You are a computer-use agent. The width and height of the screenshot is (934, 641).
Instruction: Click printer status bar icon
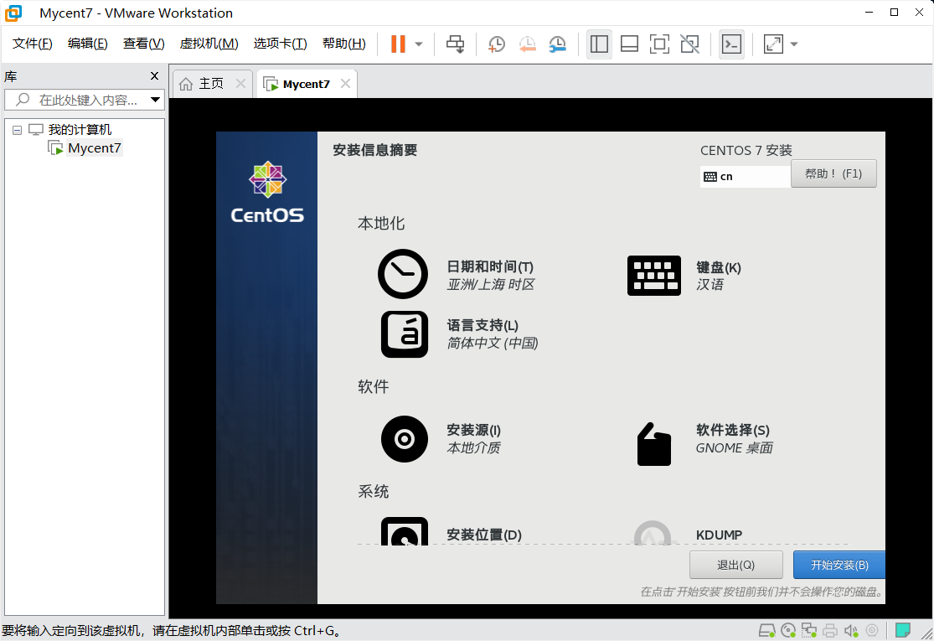(x=830, y=630)
